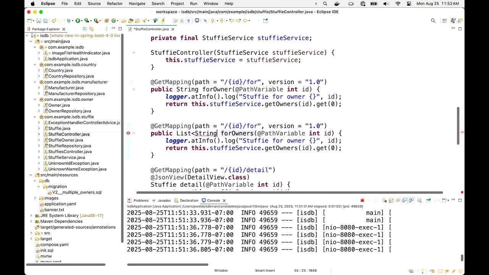Click the Open Perspective icon
Image resolution: width=489 pixels, height=275 pixels.
[444, 21]
